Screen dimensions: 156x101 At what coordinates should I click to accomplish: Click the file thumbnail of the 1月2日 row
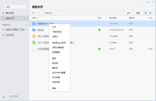click(x=34, y=49)
